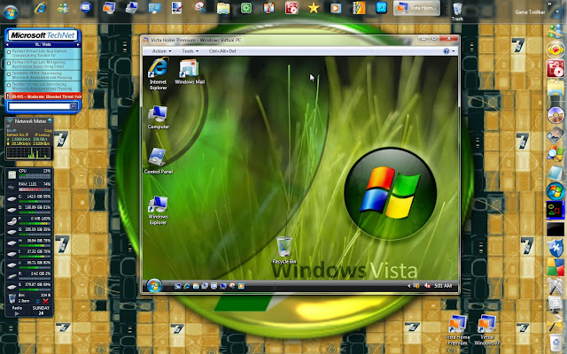
Task: Open the Vista Start button inside the VM
Action: [x=154, y=285]
